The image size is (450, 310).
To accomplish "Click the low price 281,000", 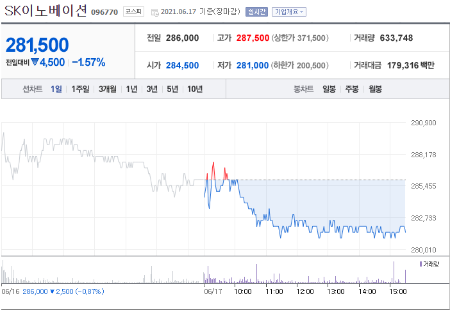I will coord(253,65).
